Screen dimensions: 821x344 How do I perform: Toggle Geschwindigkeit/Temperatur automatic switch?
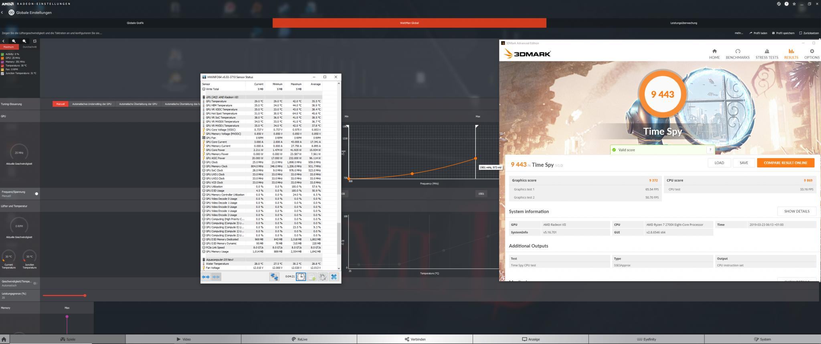click(35, 283)
